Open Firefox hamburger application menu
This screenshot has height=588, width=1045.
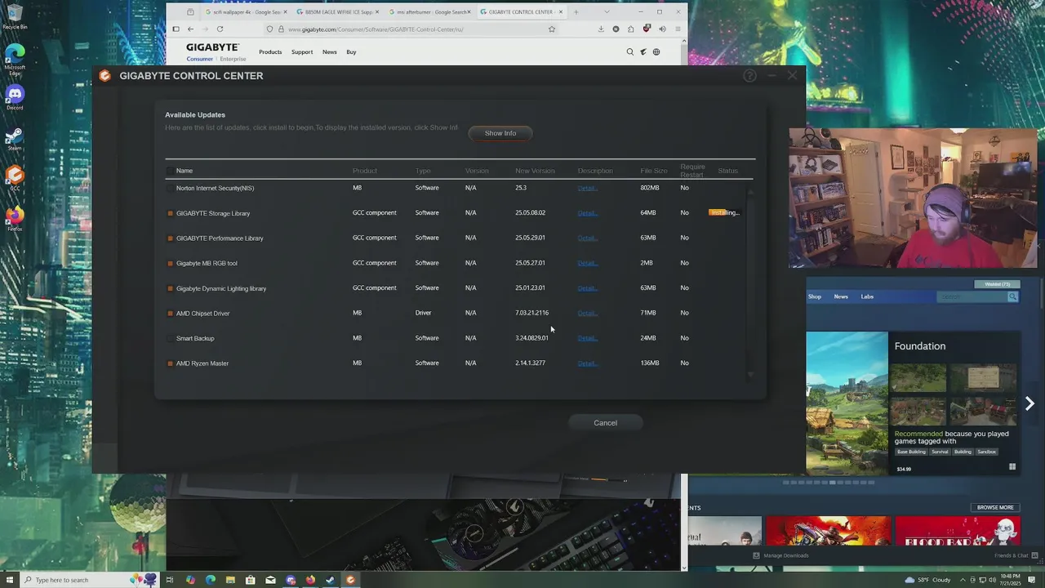[678, 29]
